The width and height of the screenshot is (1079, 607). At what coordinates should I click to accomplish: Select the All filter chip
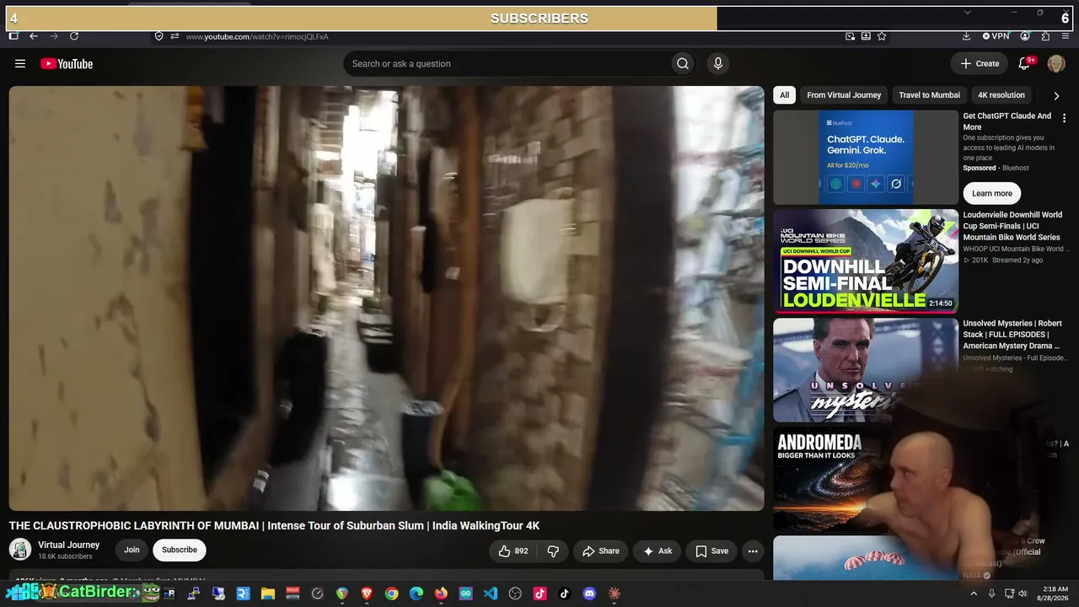pos(784,95)
